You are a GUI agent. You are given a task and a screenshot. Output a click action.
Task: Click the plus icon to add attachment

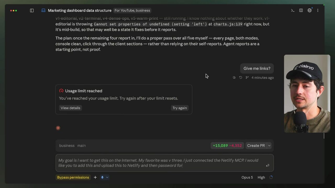click(x=95, y=177)
